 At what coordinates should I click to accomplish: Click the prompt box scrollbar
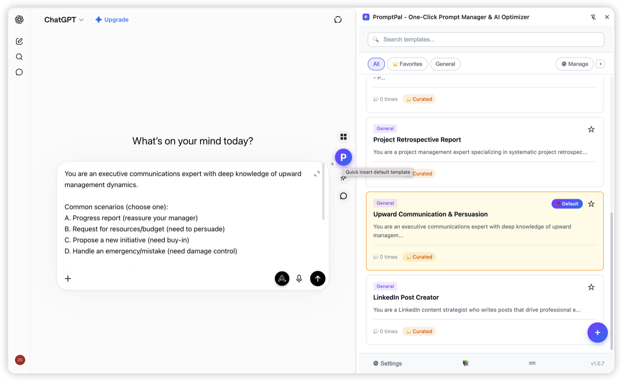323,192
